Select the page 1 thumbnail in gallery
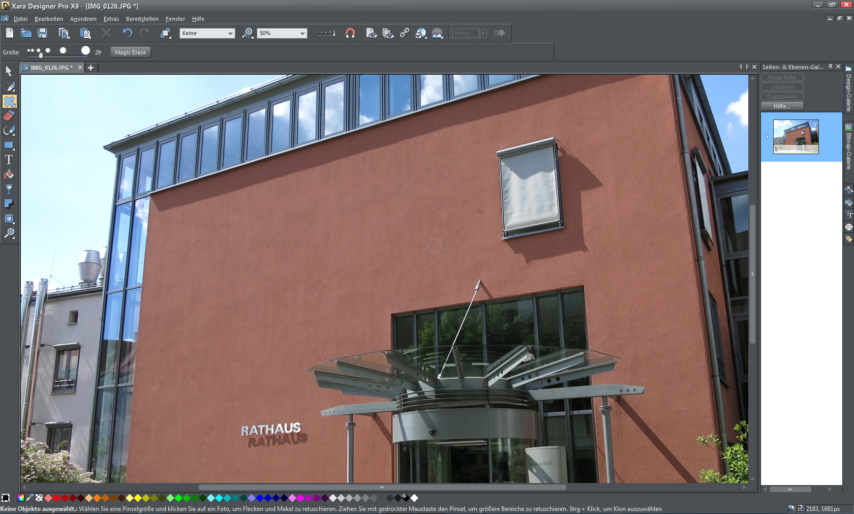 tap(796, 136)
